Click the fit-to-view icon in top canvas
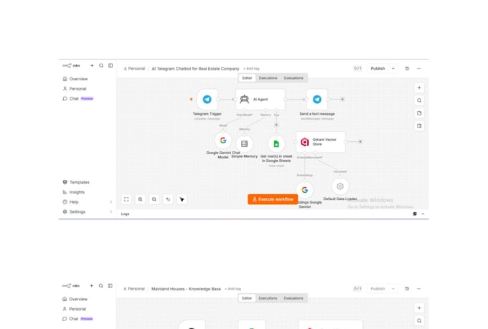The width and height of the screenshot is (488, 329). [126, 199]
